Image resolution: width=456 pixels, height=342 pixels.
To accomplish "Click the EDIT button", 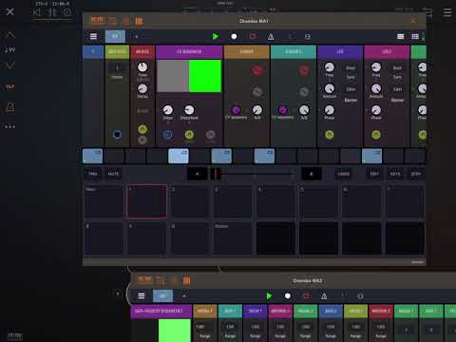I will click(x=374, y=174).
